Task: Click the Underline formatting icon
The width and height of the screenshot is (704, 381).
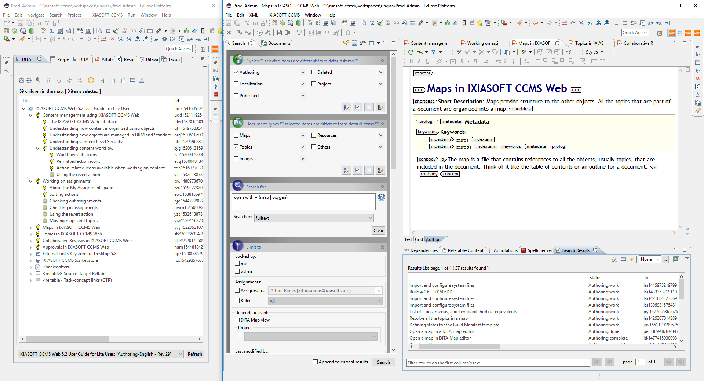Action: point(428,61)
